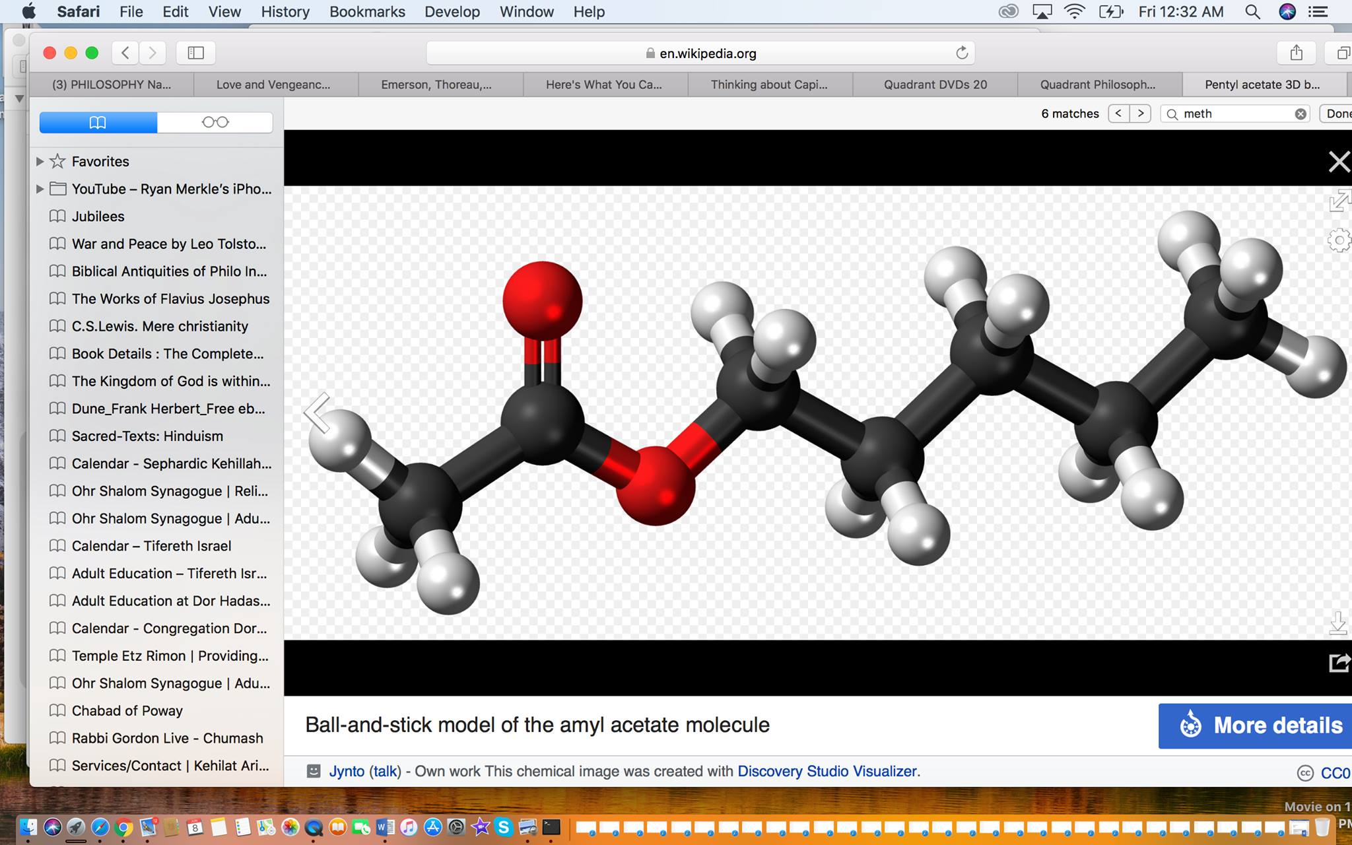Open Spotlight search in menu bar
The image size is (1352, 845).
coord(1252,11)
